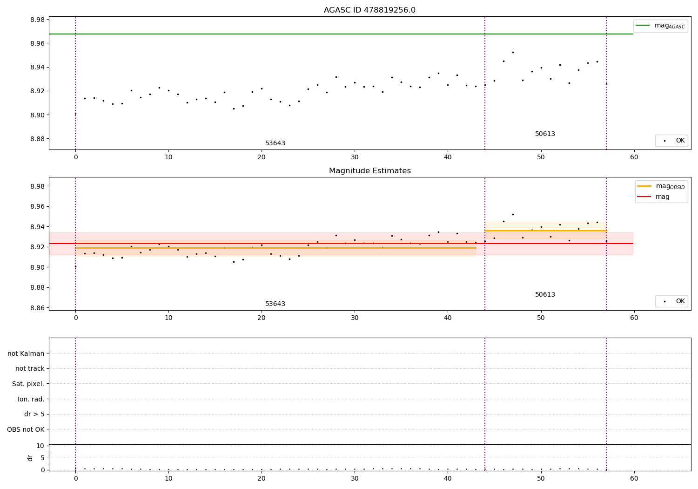The width and height of the screenshot is (698, 489).
Task: Click the green mag AGASC horizontal line
Action: 341,34
